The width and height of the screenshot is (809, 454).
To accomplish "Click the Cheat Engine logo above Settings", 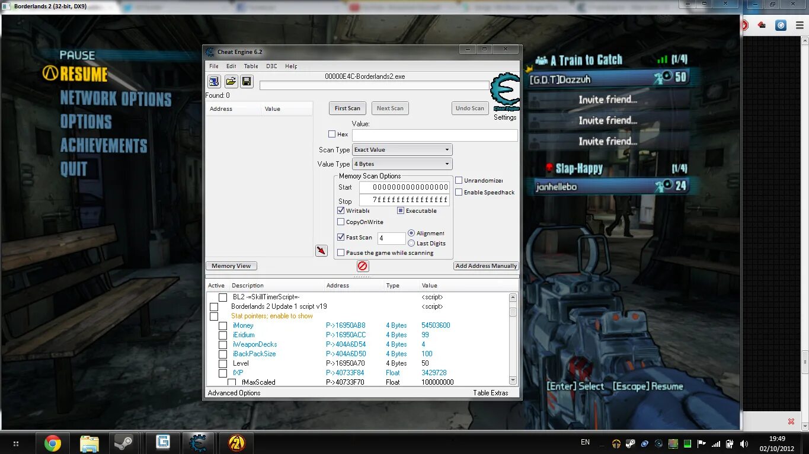I will (505, 92).
